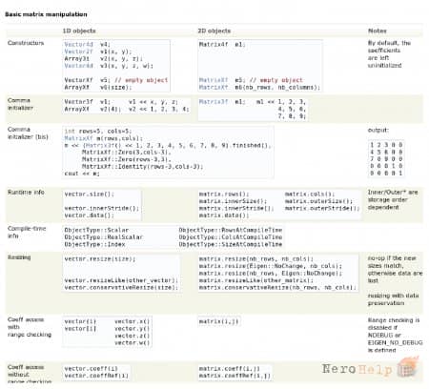This screenshot has height=389, width=429.
Task: Click the 'Constructors' row label
Action: [x=26, y=43]
